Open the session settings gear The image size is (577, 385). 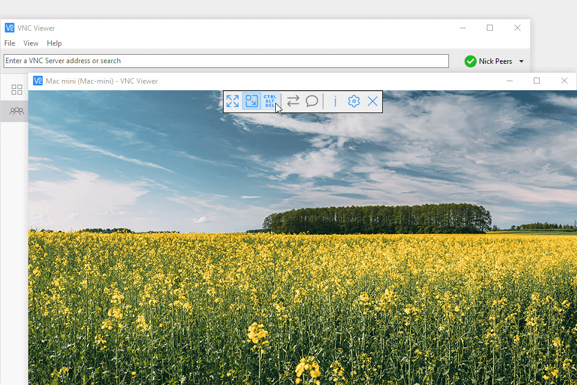point(353,101)
